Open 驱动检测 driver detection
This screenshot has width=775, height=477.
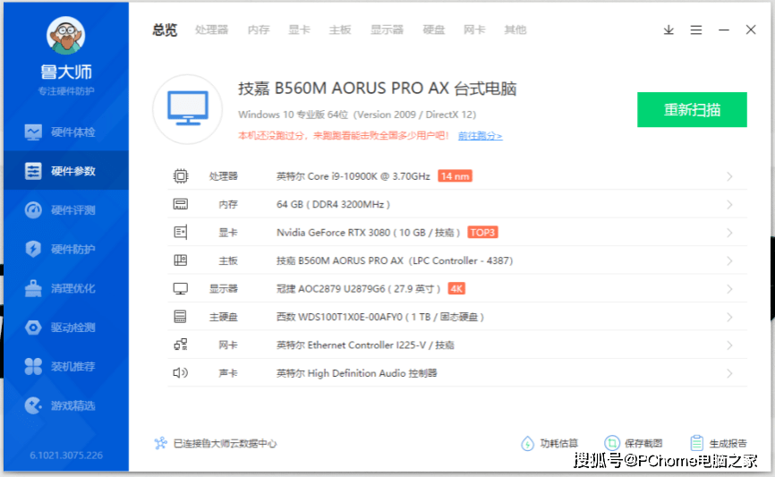65,328
